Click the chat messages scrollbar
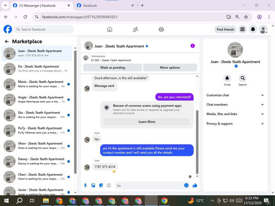 click(x=197, y=142)
